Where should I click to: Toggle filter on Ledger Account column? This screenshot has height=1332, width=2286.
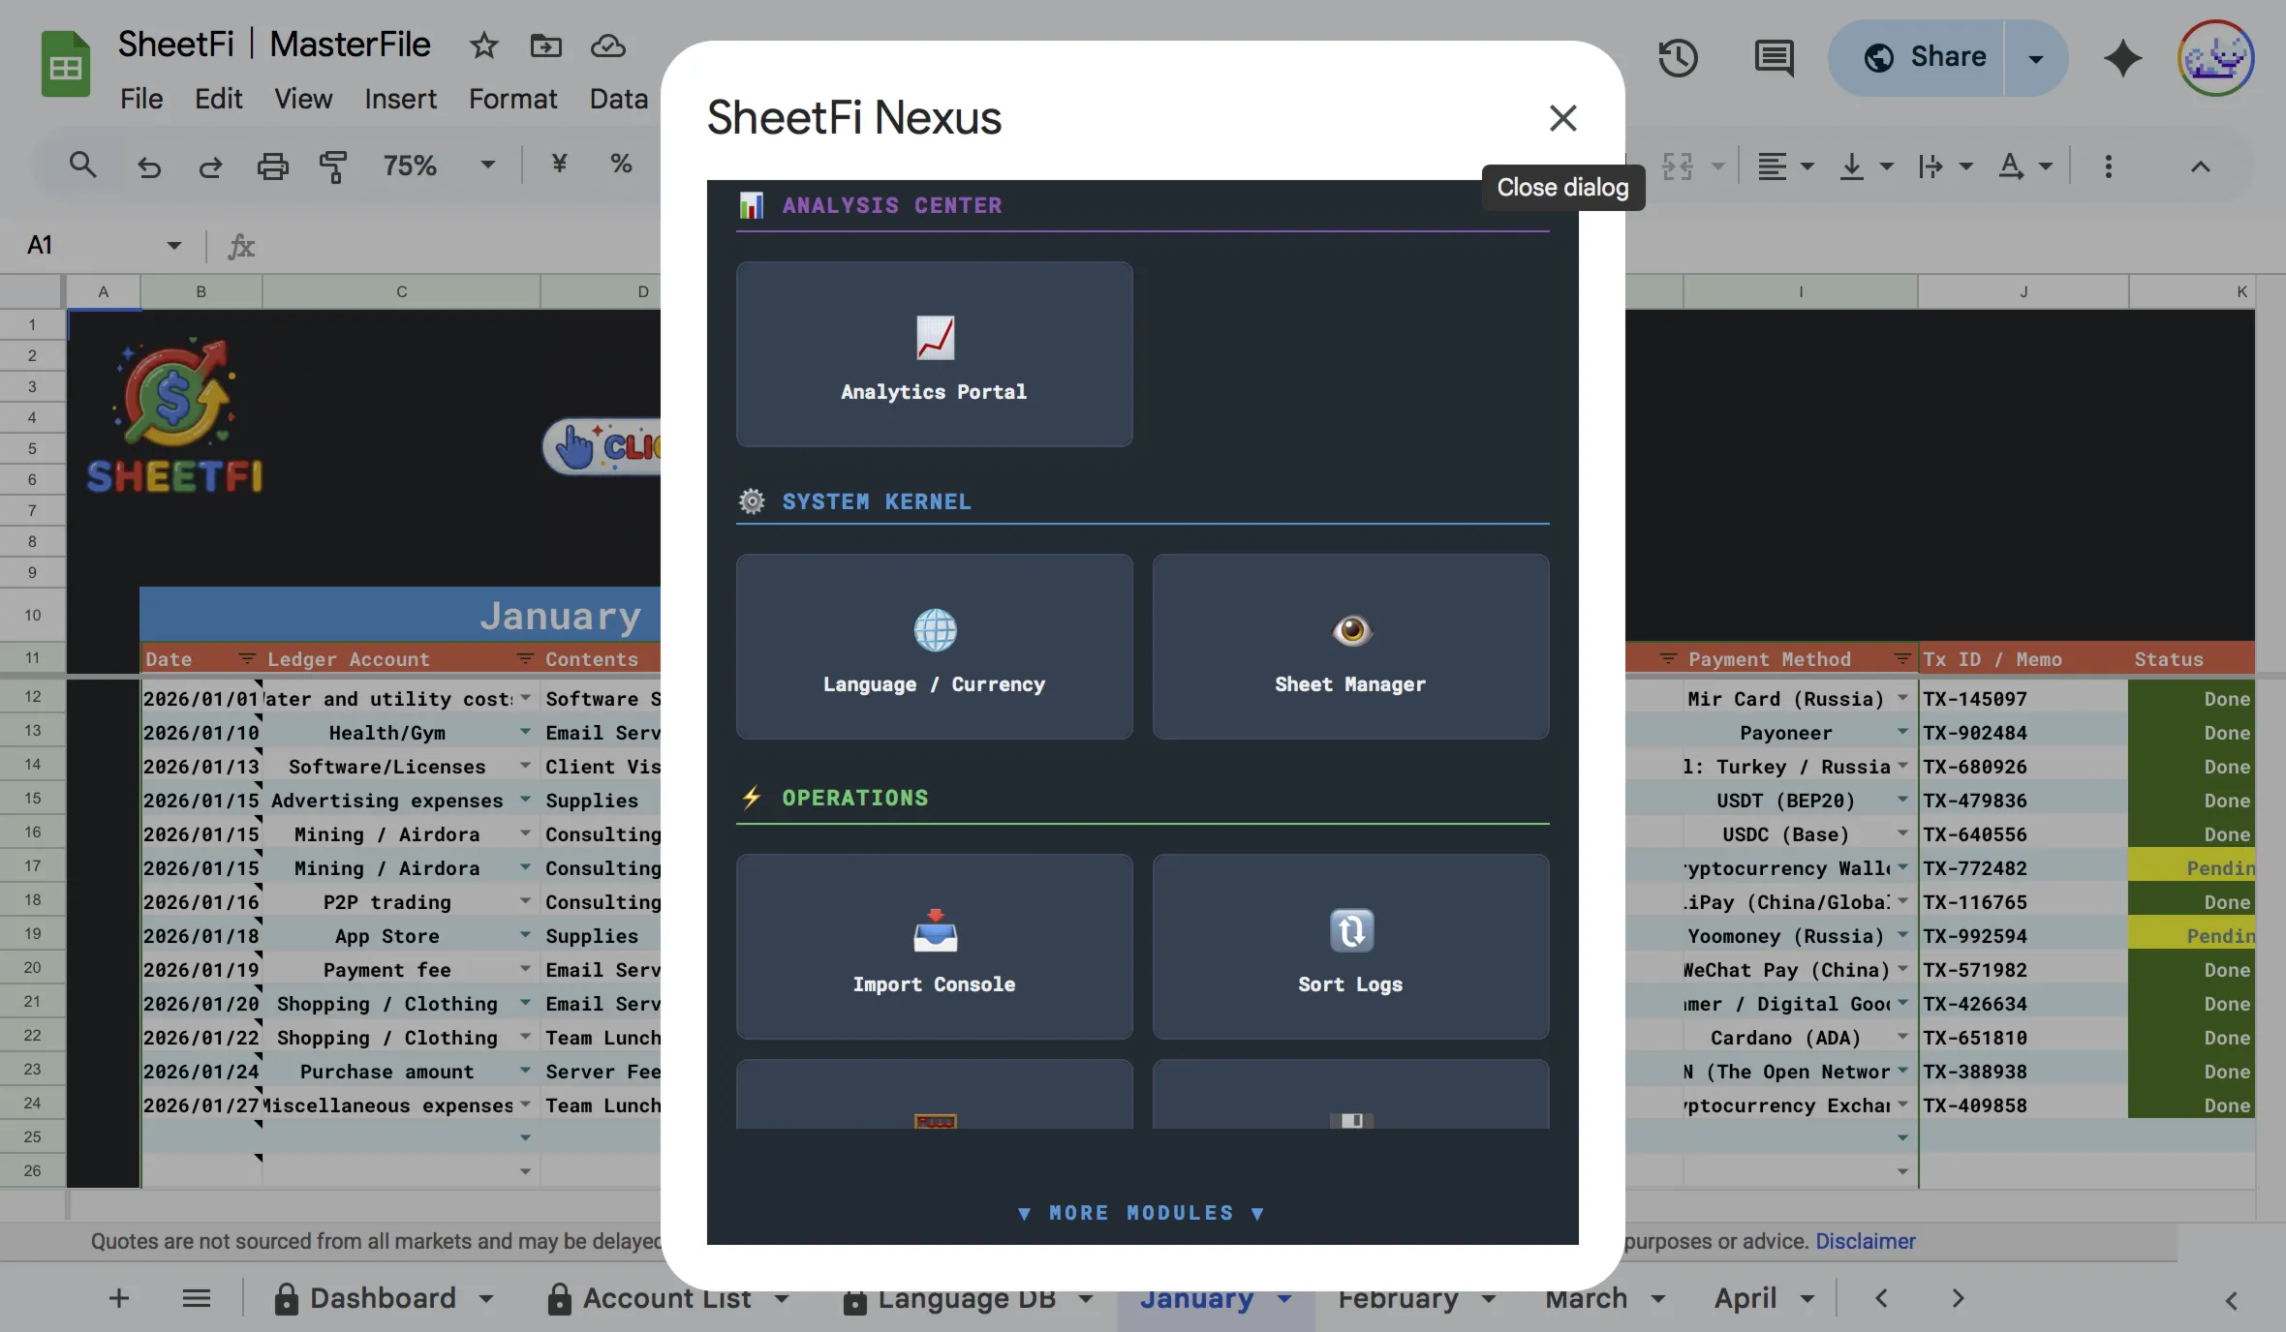[x=524, y=659]
